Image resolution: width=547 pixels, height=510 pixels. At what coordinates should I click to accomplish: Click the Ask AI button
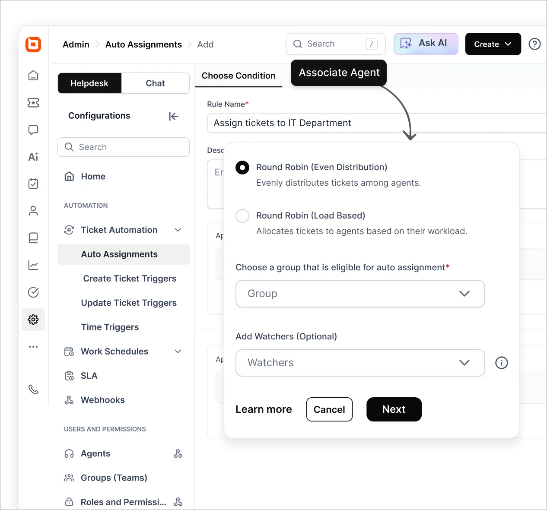pos(426,44)
